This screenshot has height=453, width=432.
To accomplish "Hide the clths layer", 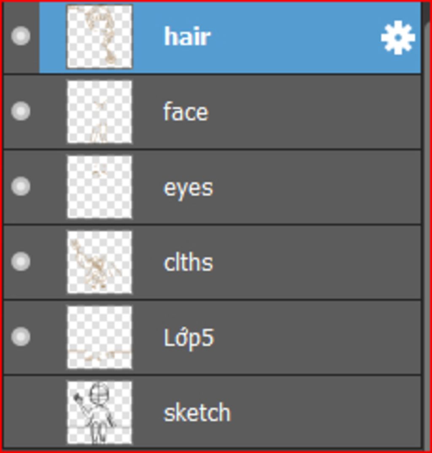I will point(21,261).
